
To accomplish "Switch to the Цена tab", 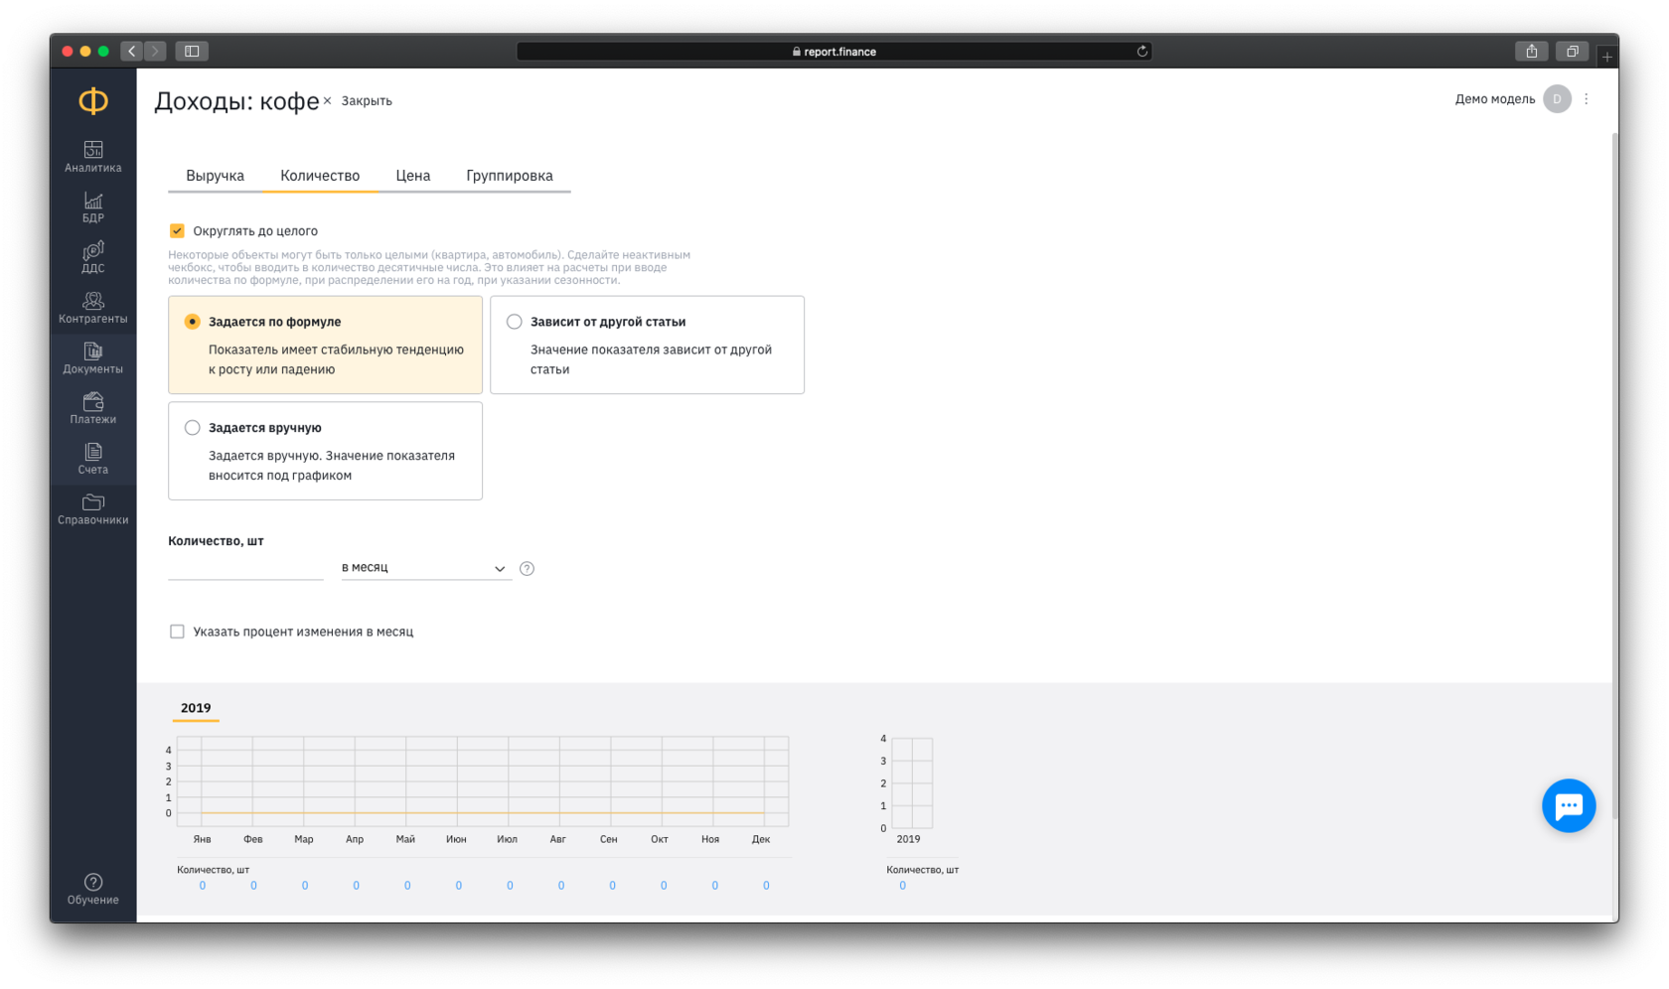I will click(x=413, y=176).
